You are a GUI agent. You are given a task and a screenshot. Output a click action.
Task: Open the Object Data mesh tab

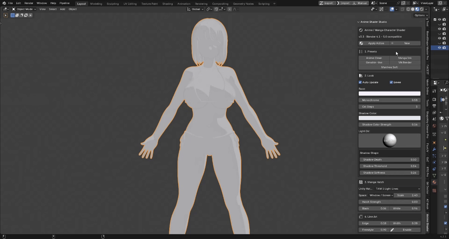coord(434,175)
